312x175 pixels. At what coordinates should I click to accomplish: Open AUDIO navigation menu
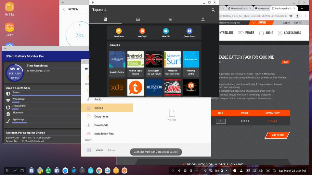click(x=266, y=33)
